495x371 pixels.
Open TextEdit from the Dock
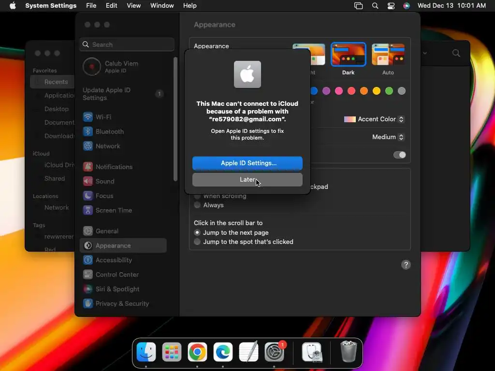pyautogui.click(x=248, y=352)
